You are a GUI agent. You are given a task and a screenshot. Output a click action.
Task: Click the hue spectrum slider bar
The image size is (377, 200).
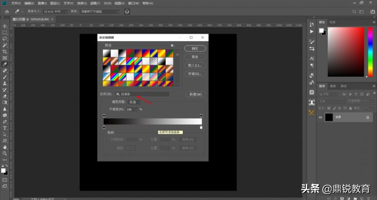pos(371,52)
